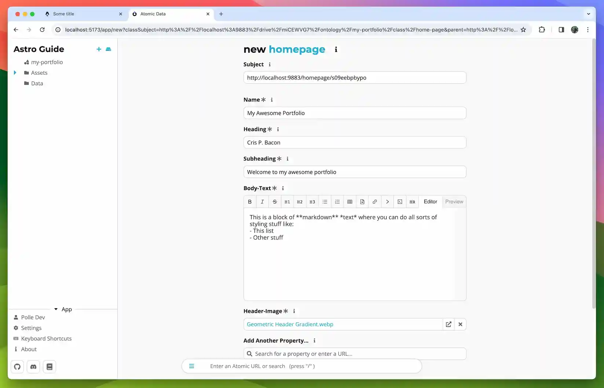Open the About page

[29, 349]
